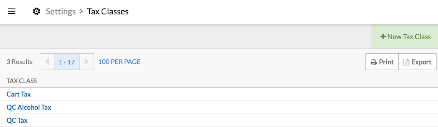Select the 1 - 17 page range

pyautogui.click(x=67, y=62)
